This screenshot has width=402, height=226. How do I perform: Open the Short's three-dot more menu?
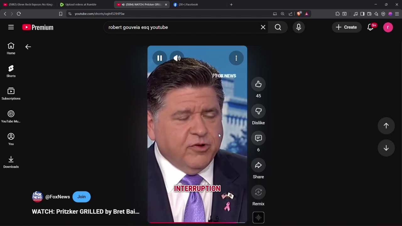pyautogui.click(x=236, y=58)
